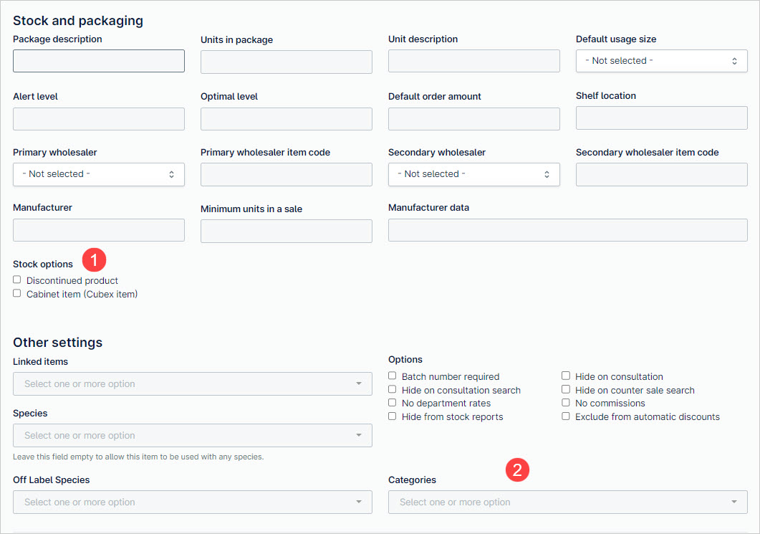Screen dimensions: 760x534
Task: Focus Primary wholesaler item code field
Action: point(287,175)
